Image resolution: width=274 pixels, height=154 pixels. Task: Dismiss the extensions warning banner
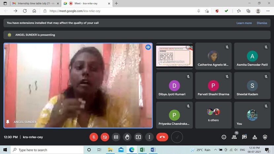262,23
